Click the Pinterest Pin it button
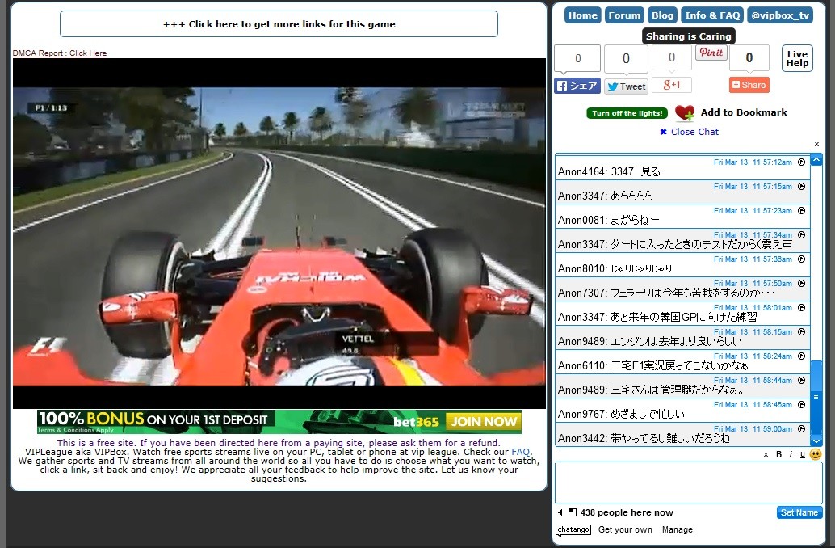Screen dimensions: 835x548 pyautogui.click(x=711, y=53)
